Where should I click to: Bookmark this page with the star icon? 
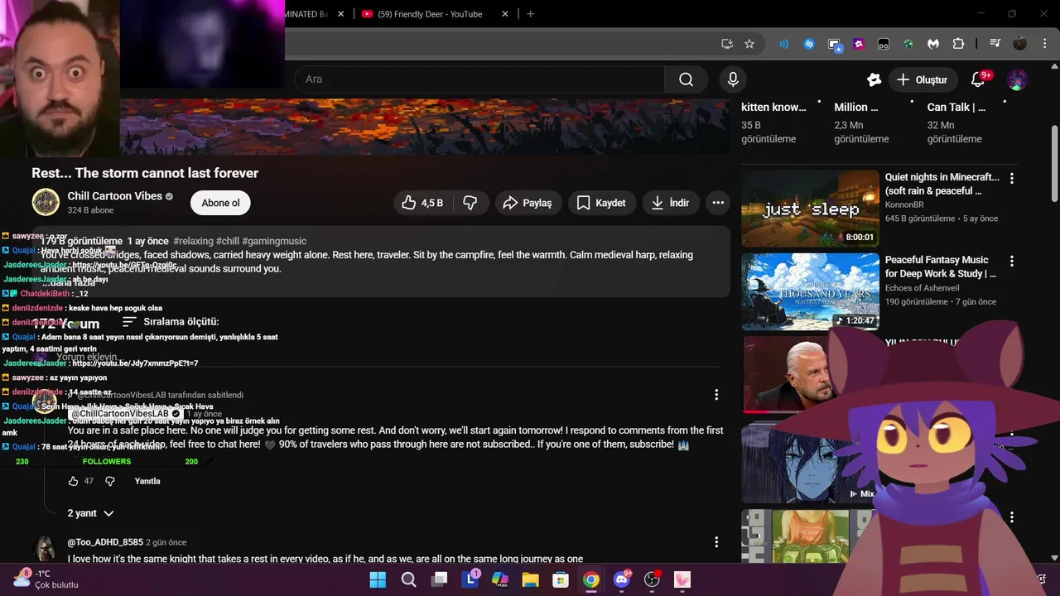[749, 44]
